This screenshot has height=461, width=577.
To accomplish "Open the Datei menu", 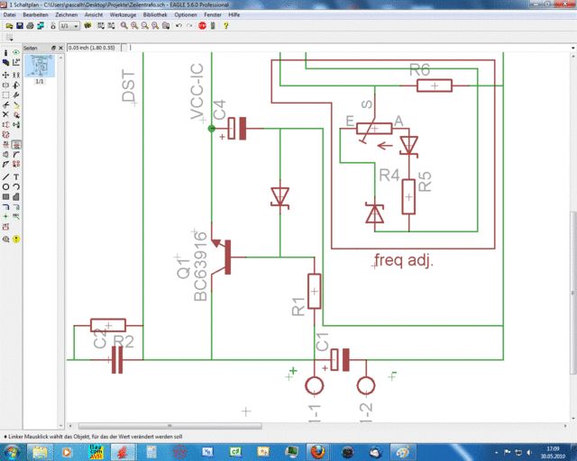I will [x=9, y=14].
